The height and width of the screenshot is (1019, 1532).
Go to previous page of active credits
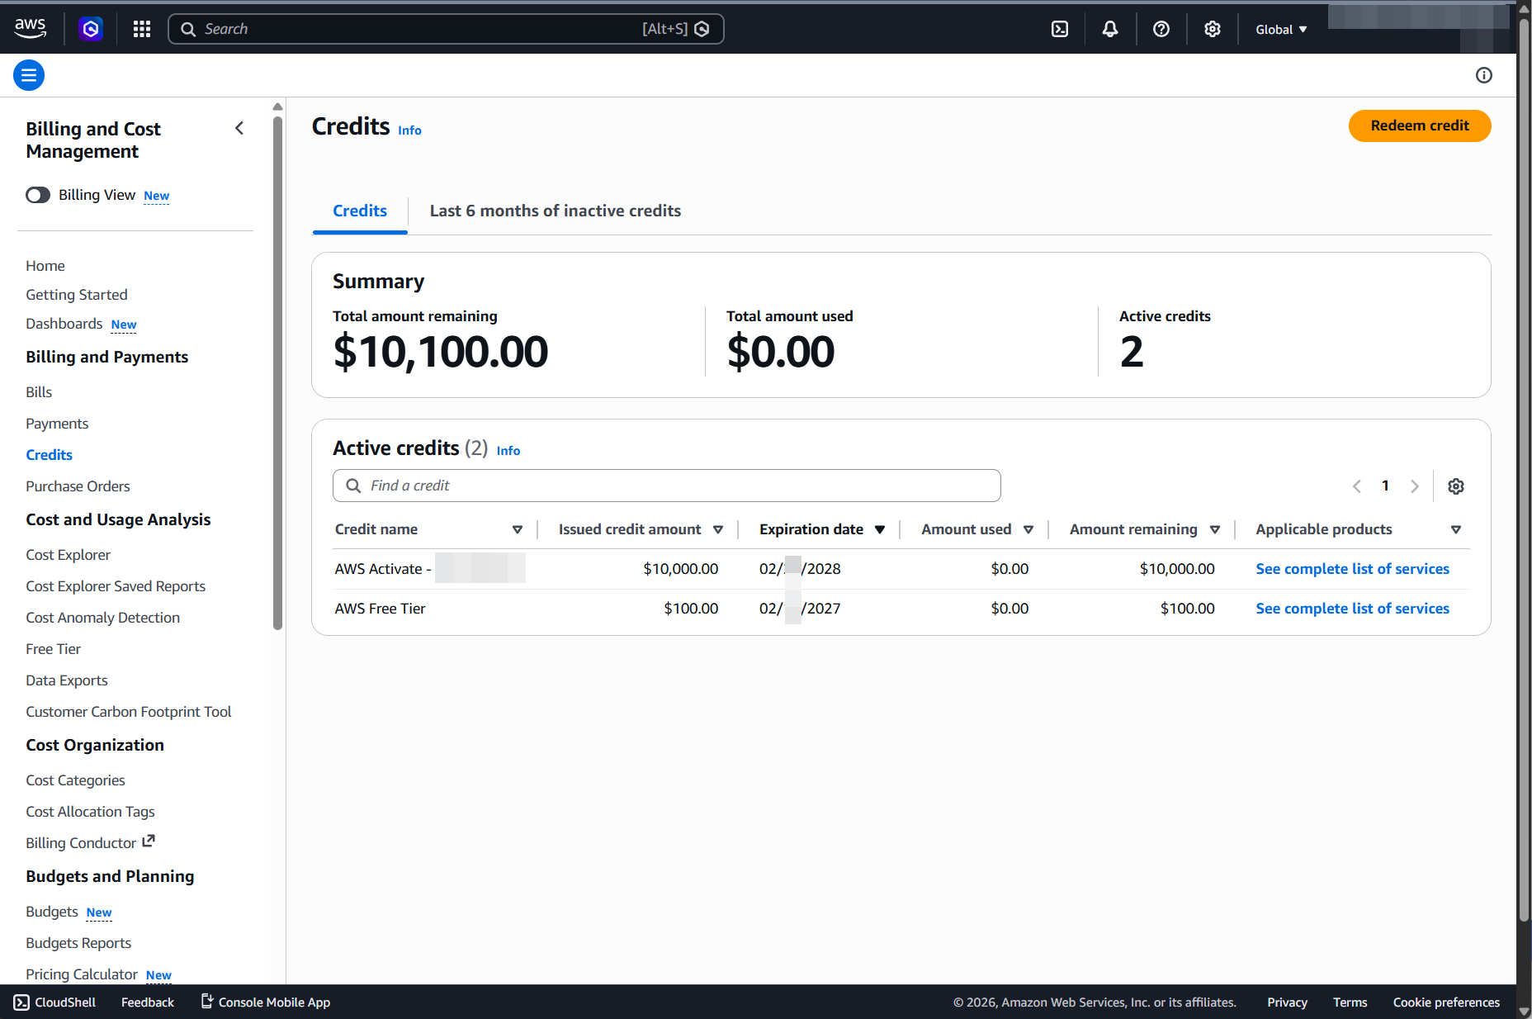coord(1357,486)
